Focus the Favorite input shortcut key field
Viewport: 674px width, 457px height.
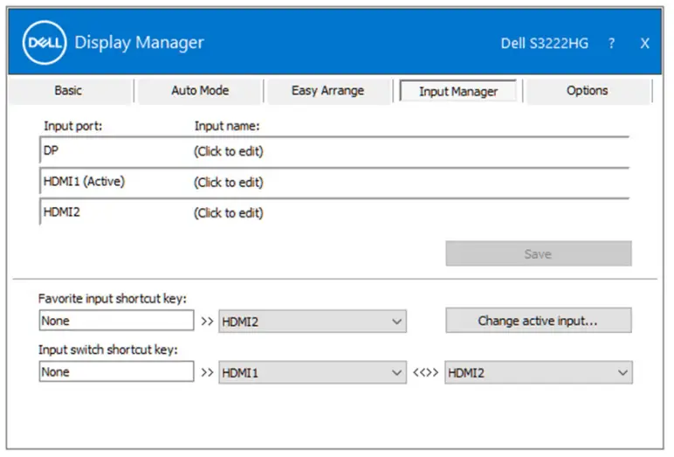(x=116, y=321)
